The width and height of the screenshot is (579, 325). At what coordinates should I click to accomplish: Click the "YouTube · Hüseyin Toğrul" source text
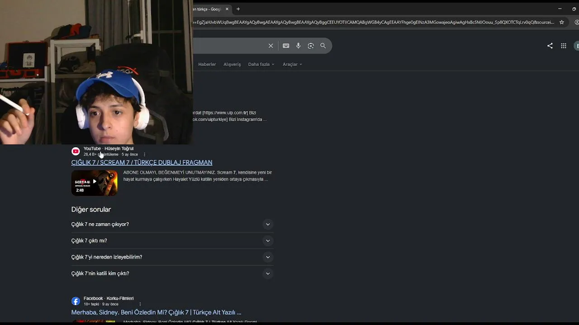point(109,149)
